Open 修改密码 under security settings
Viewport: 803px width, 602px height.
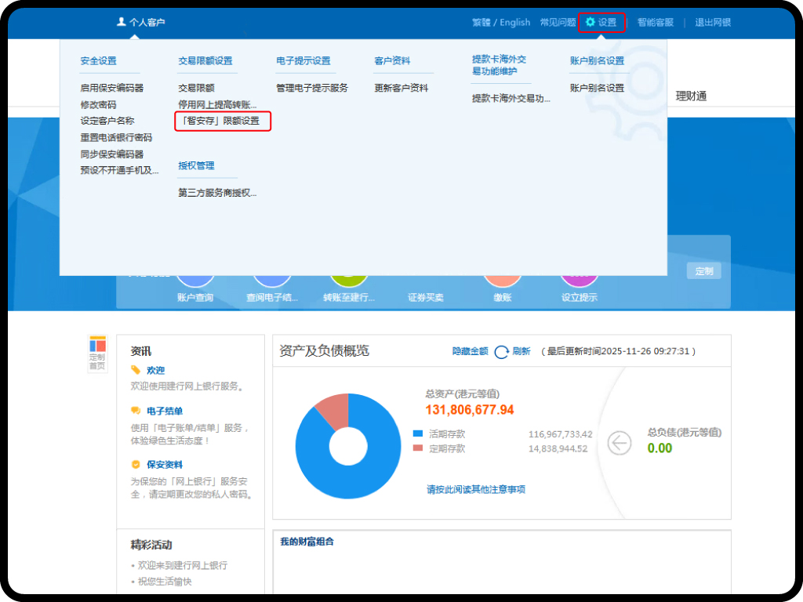pos(98,104)
